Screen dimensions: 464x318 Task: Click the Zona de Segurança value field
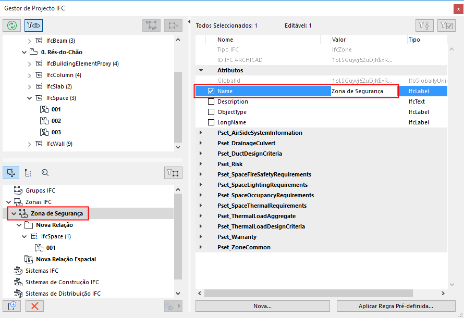point(363,91)
